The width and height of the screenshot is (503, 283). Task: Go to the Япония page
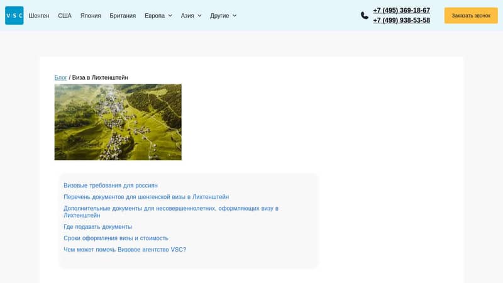pos(91,16)
